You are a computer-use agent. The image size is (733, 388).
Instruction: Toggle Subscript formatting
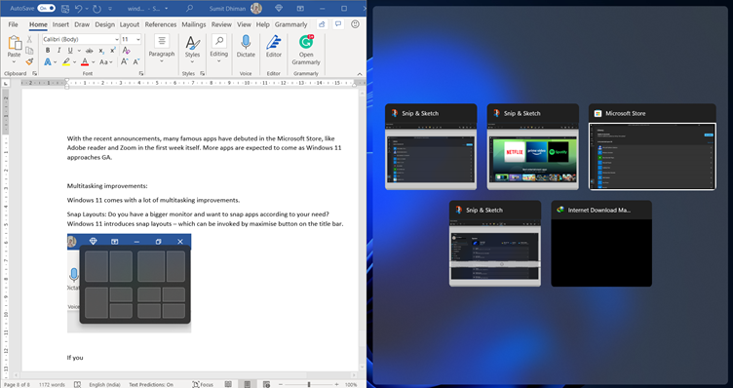101,51
